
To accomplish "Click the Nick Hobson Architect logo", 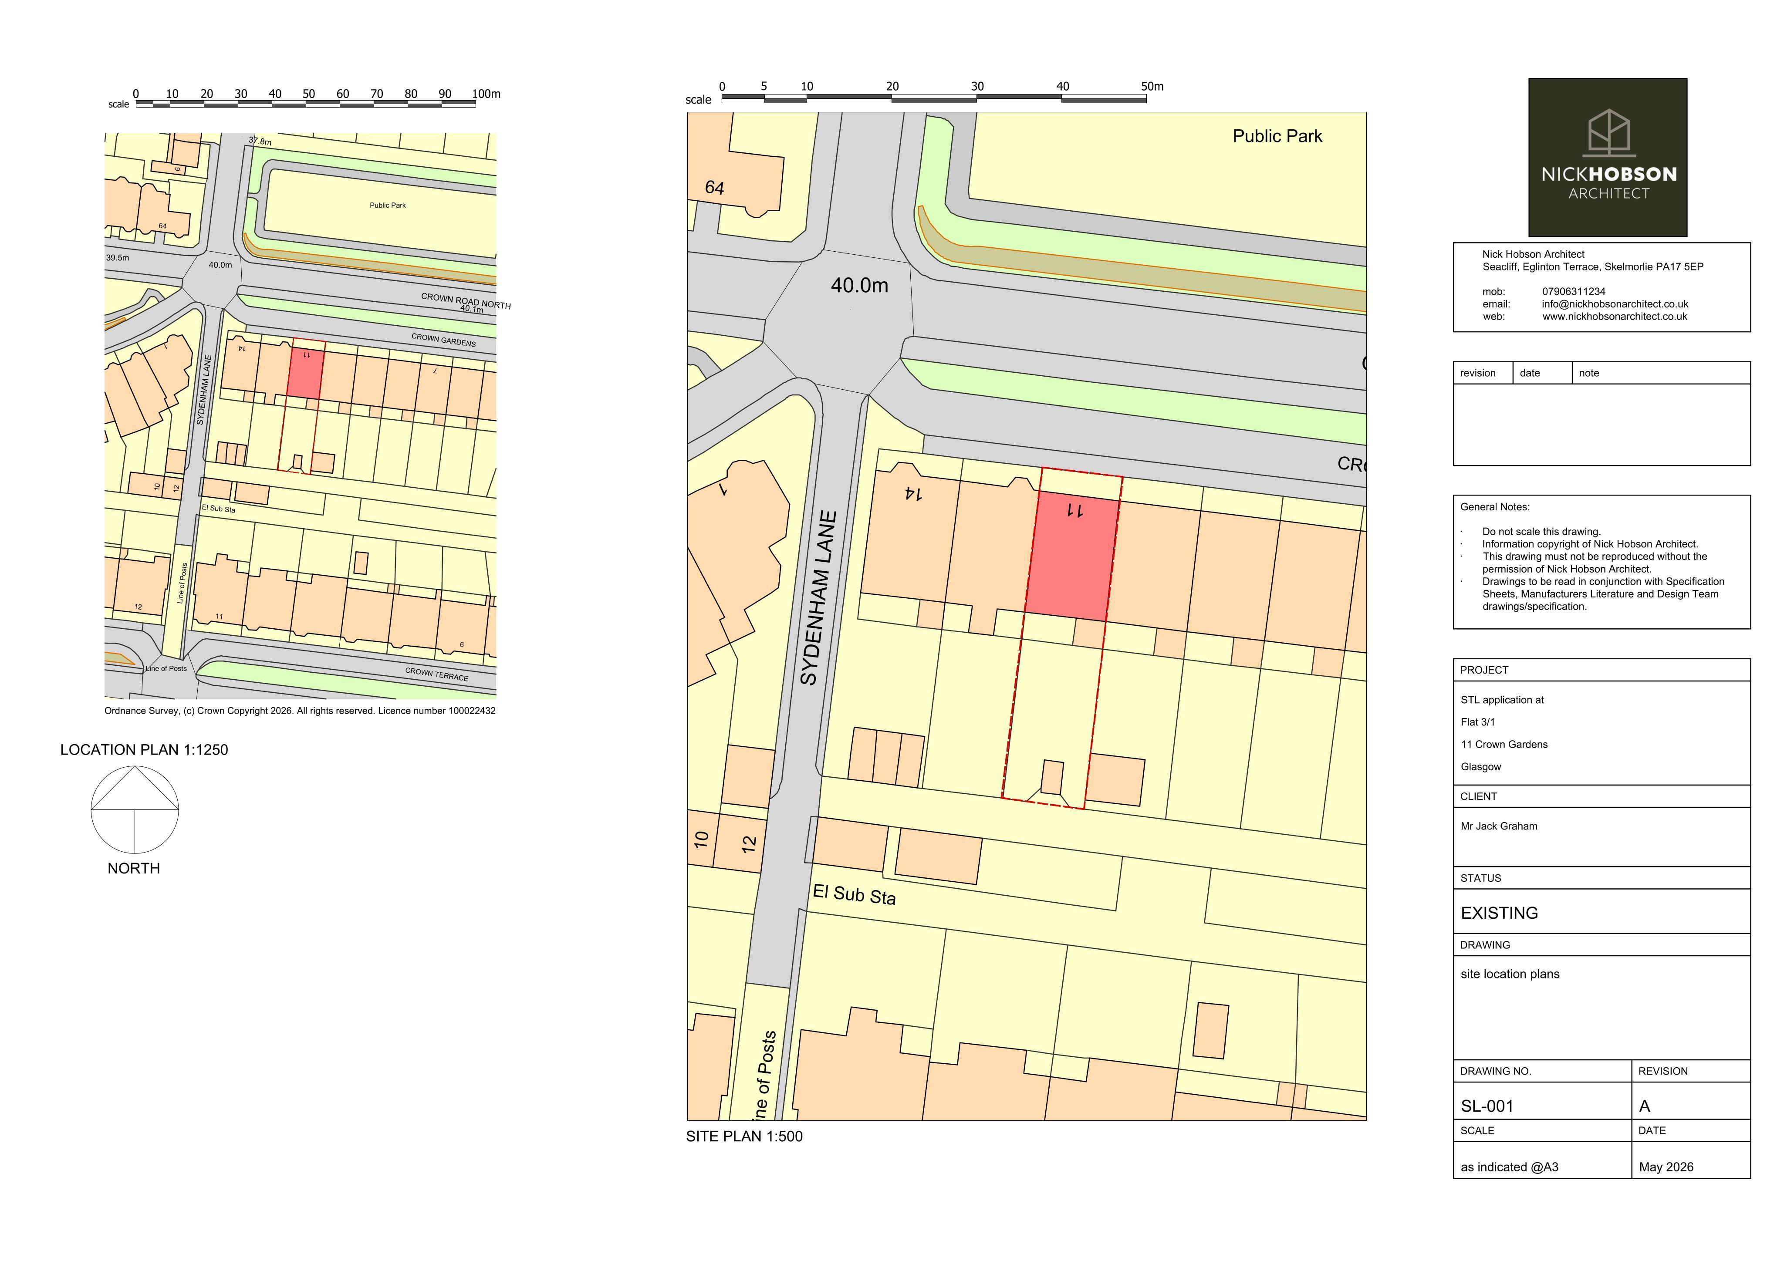I will coord(1608,157).
